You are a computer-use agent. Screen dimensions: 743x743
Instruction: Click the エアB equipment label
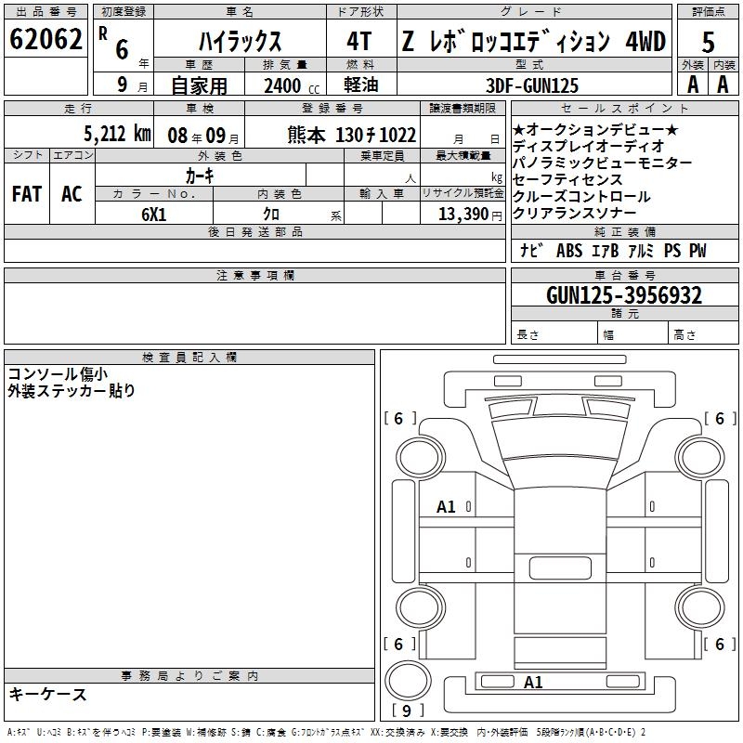[x=606, y=250]
